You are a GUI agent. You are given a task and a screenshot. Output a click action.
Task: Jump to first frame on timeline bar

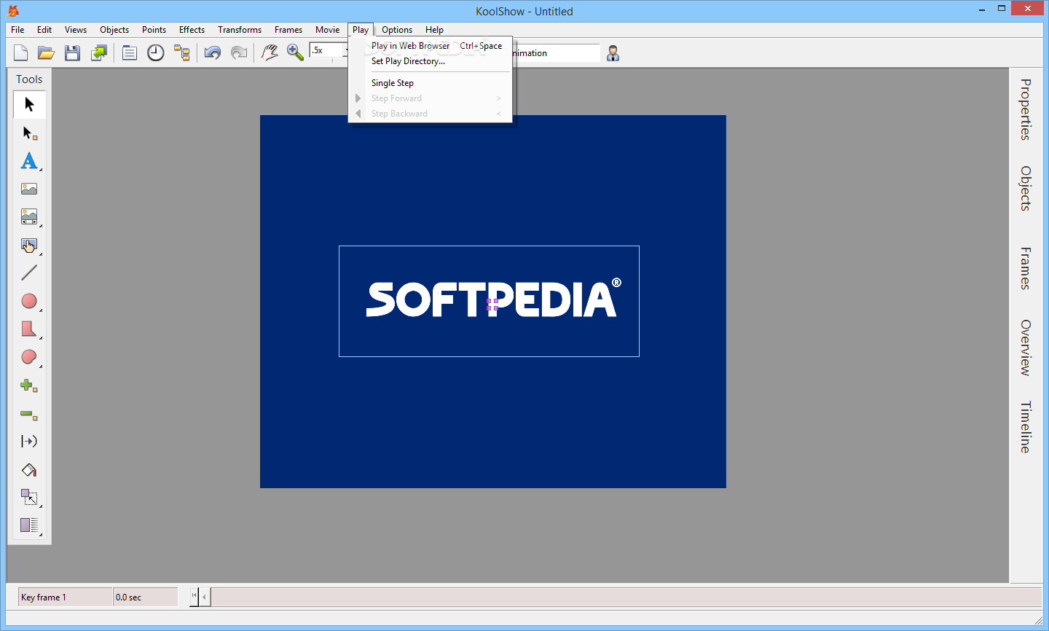pyautogui.click(x=194, y=597)
